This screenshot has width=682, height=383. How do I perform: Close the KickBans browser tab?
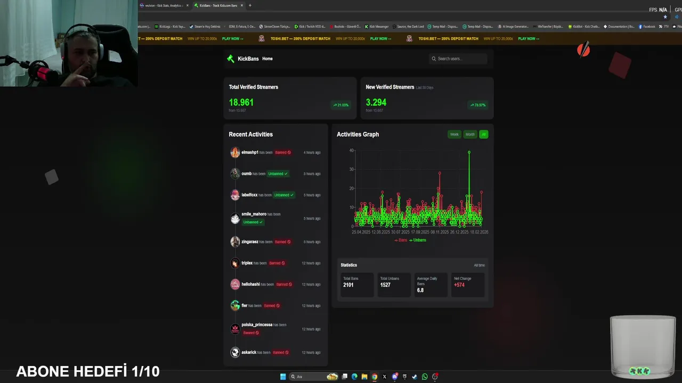click(242, 5)
